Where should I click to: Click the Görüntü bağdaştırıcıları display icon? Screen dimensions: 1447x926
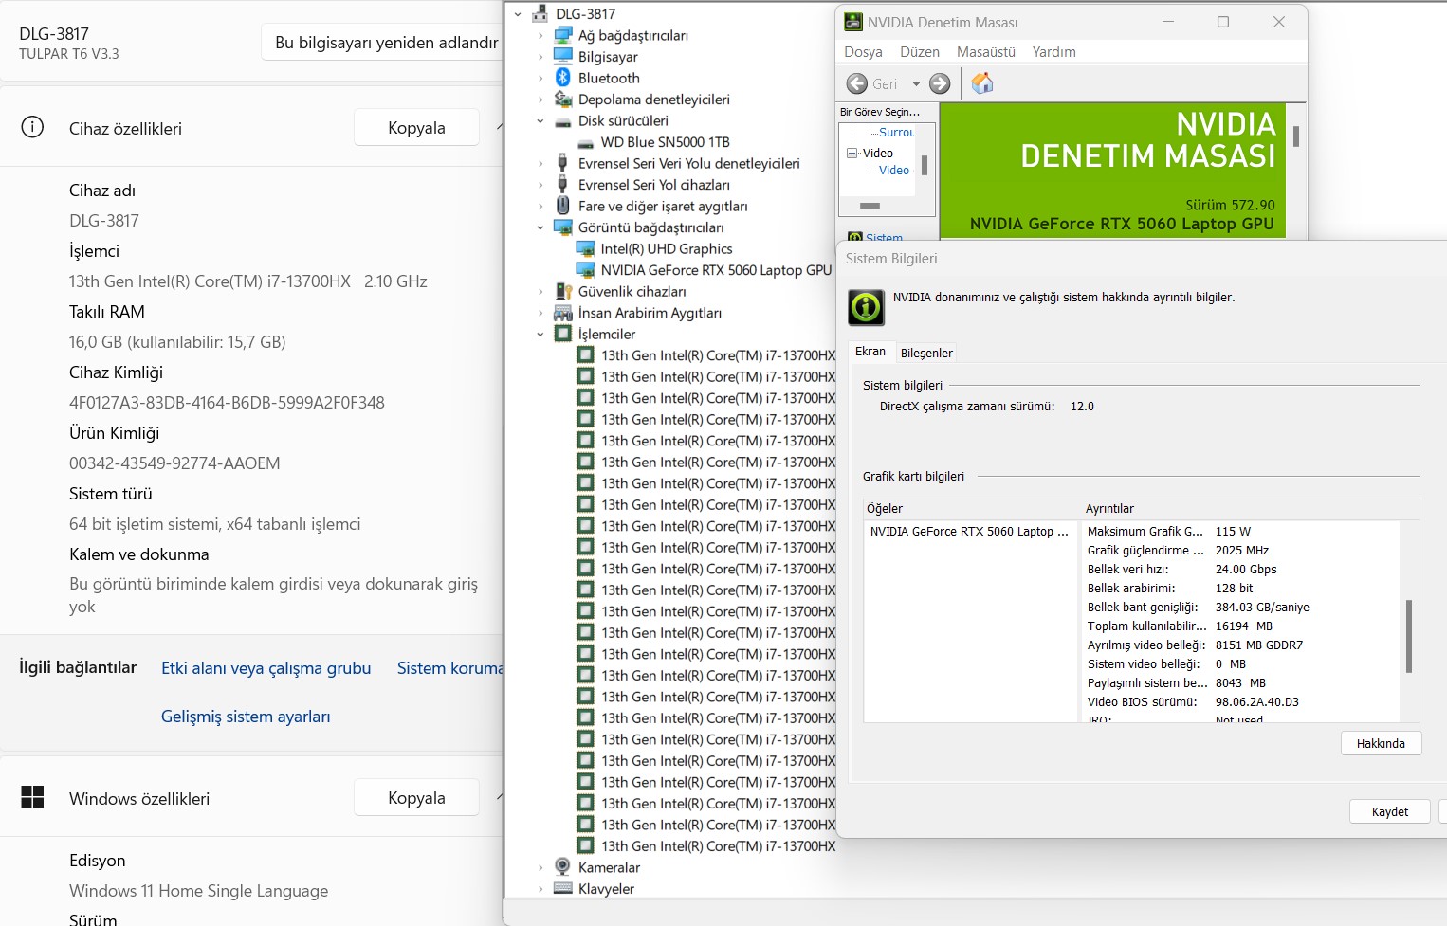pos(563,227)
